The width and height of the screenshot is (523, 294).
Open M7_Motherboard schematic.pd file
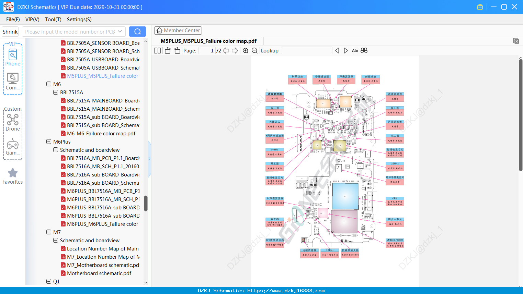click(103, 265)
